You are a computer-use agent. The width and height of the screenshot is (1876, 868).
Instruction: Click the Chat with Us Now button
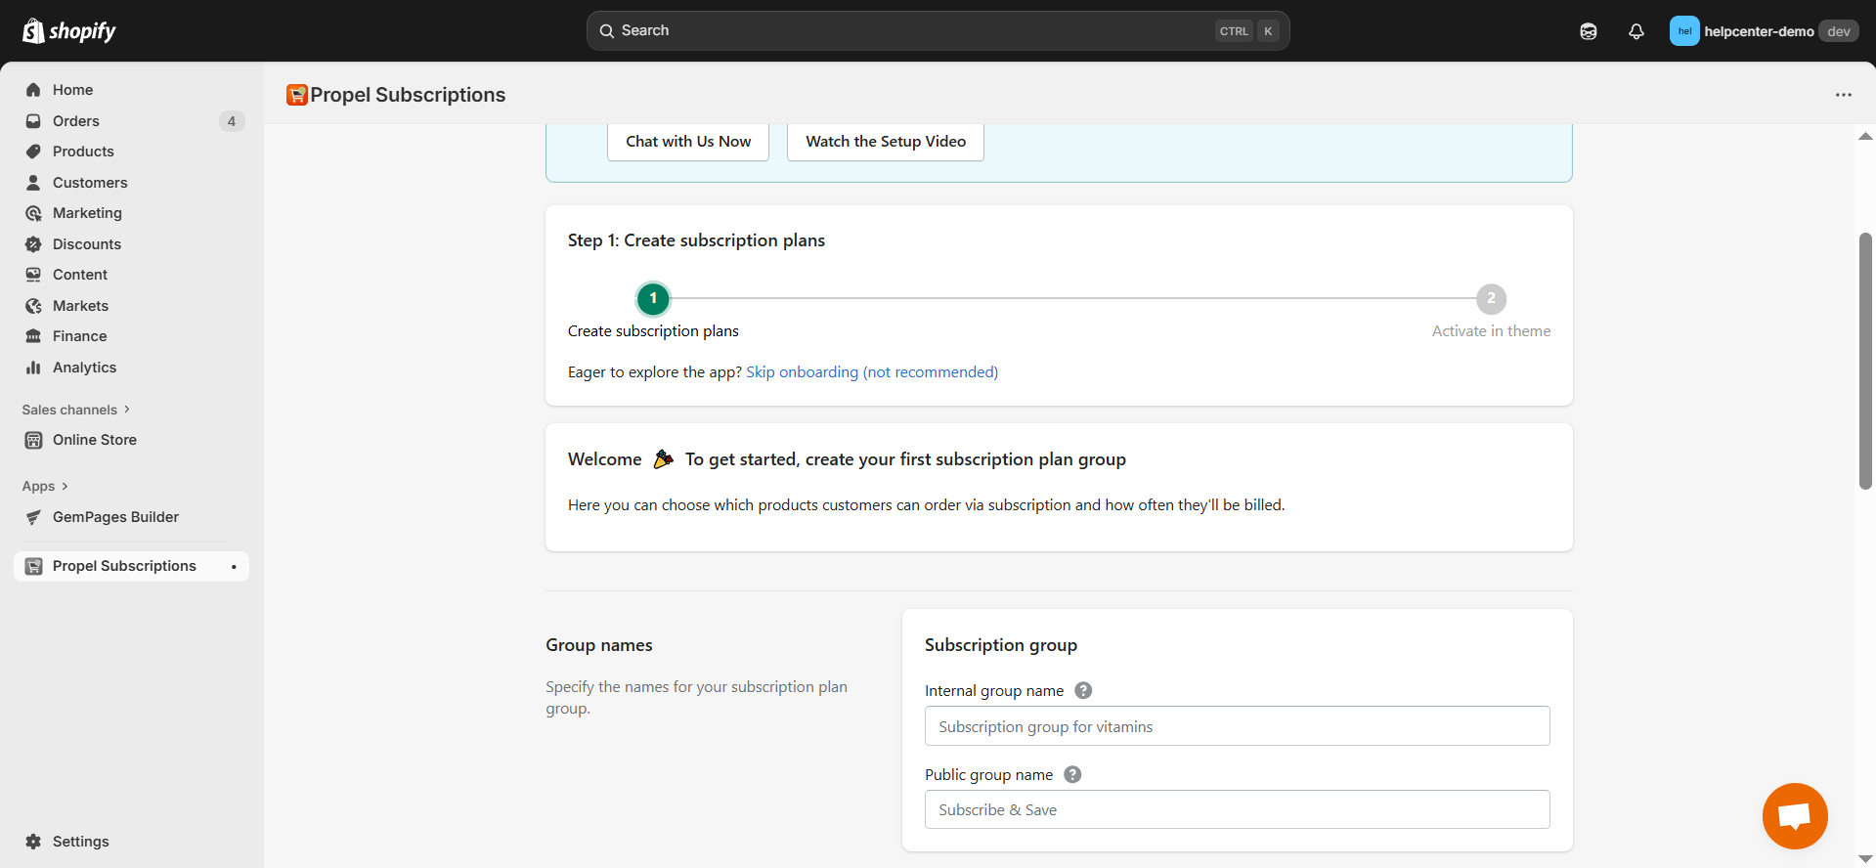688,142
